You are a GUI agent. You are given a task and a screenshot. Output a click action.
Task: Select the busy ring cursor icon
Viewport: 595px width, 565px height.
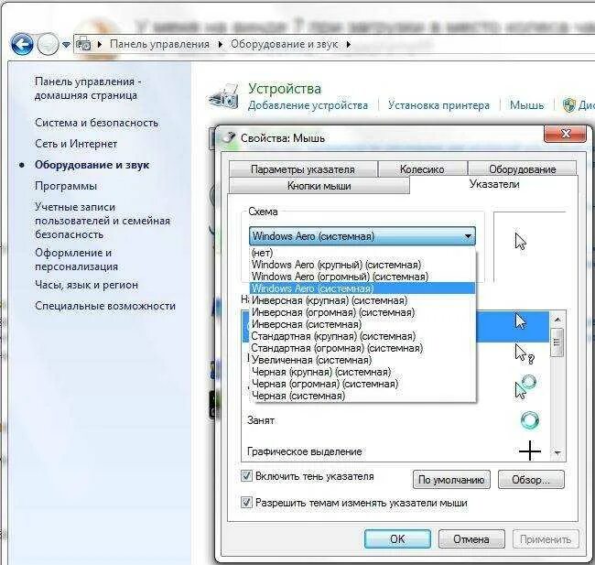point(529,420)
